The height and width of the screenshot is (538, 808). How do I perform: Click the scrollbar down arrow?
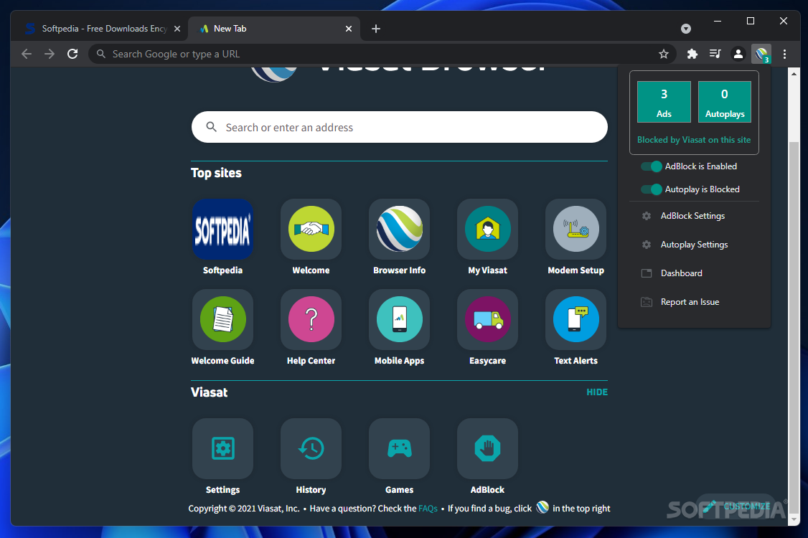(794, 520)
